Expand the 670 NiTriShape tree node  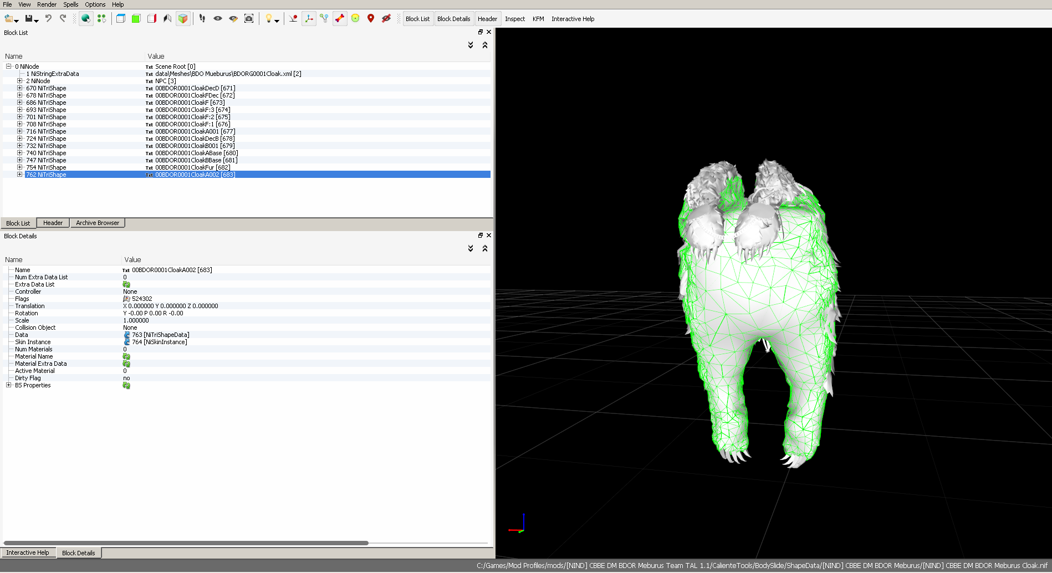tap(19, 88)
